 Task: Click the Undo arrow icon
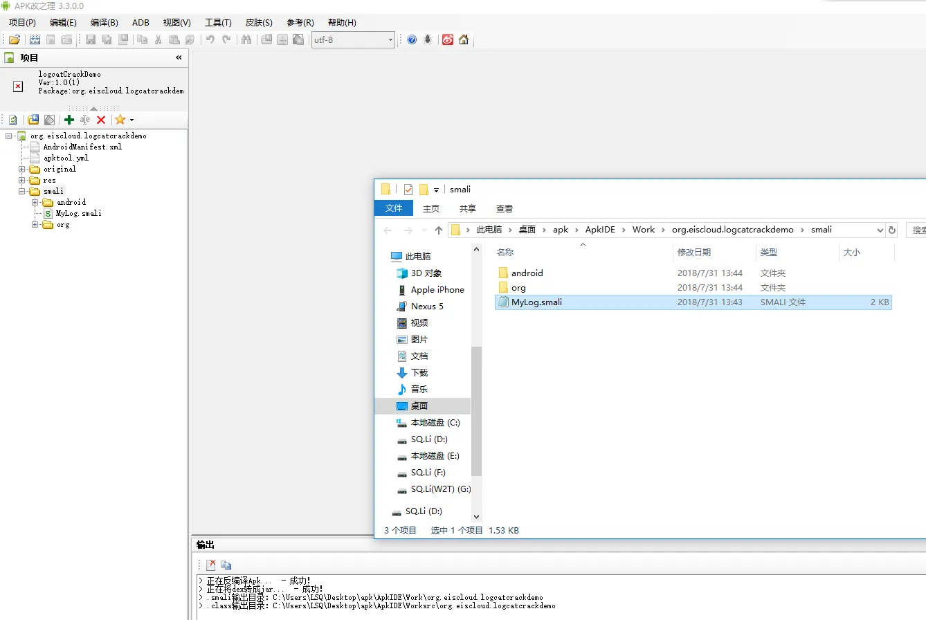[210, 39]
